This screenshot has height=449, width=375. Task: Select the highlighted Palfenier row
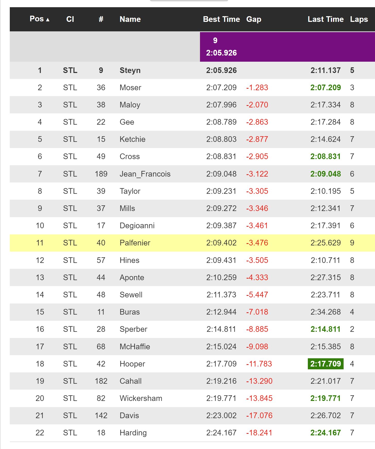pyautogui.click(x=192, y=243)
